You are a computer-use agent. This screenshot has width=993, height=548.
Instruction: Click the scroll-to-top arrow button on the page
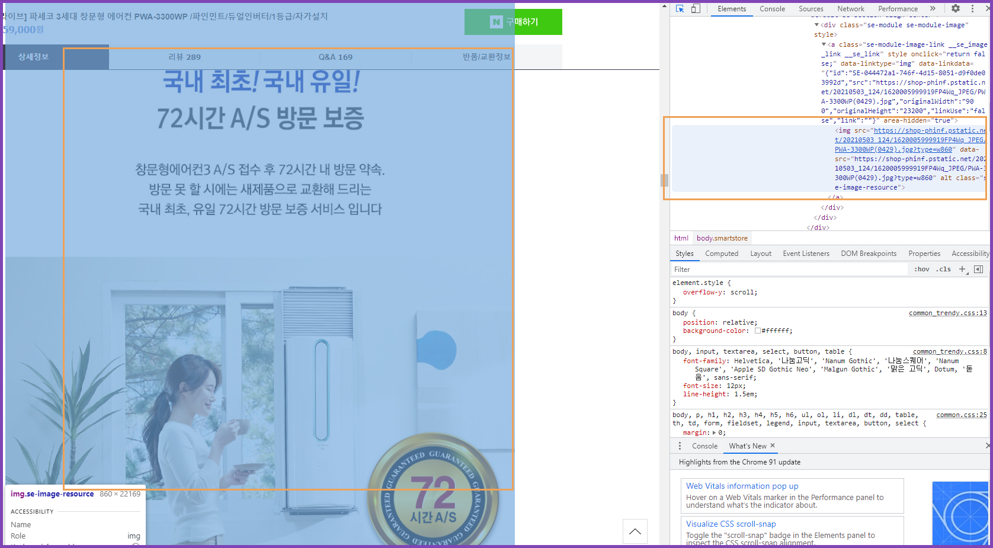coord(635,531)
